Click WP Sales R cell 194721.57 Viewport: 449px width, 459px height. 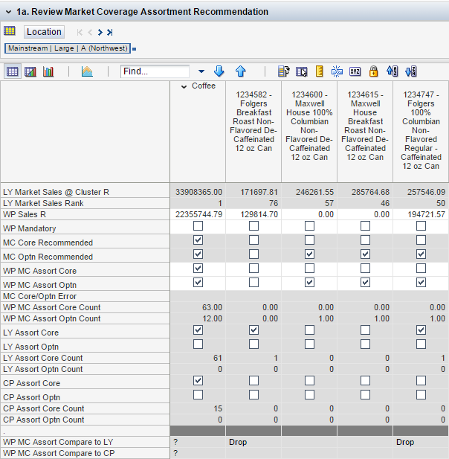click(x=421, y=214)
